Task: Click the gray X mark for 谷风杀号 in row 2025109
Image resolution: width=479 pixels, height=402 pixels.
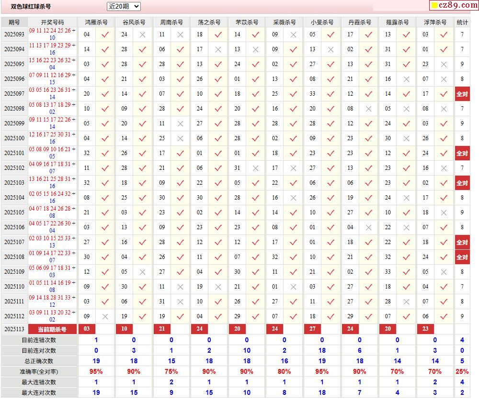Action: coord(142,272)
